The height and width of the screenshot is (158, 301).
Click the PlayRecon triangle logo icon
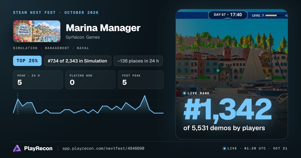click(17, 148)
